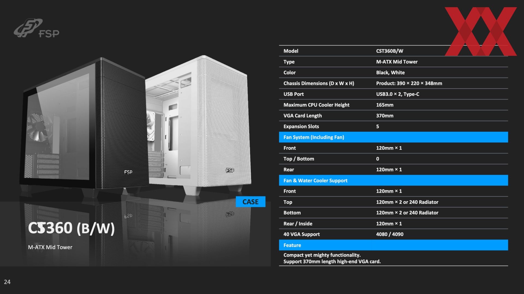The image size is (524, 294).
Task: Click the 40 VGA Support label
Action: click(x=301, y=234)
